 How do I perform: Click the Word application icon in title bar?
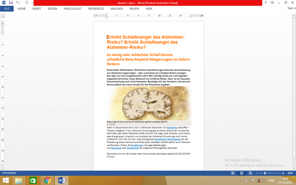[x=4, y=2]
